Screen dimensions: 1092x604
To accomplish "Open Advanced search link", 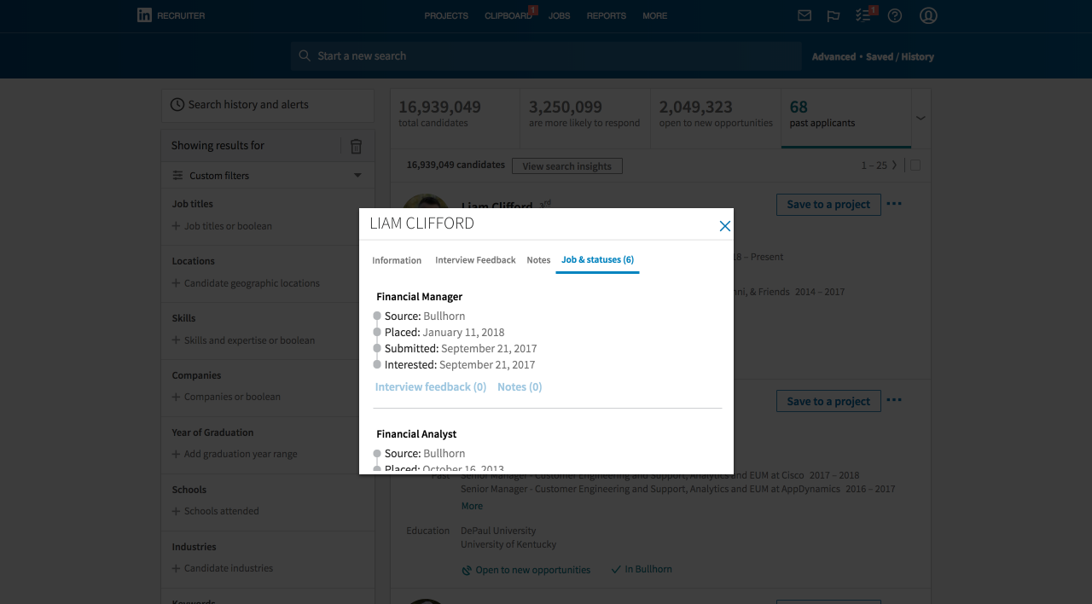I will (834, 57).
